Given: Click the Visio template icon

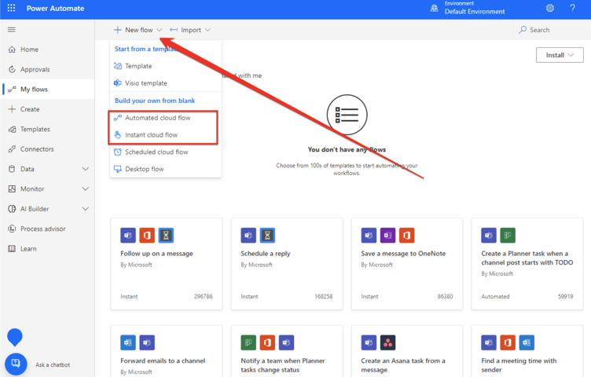Looking at the screenshot, I should pyautogui.click(x=118, y=82).
